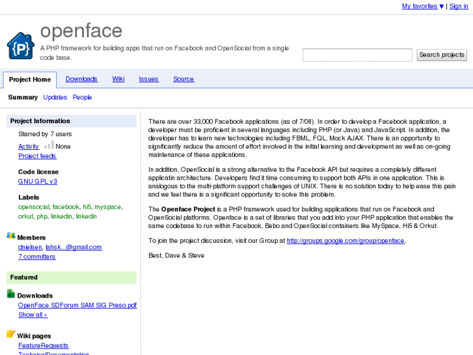Open the Wiki tab

point(118,79)
